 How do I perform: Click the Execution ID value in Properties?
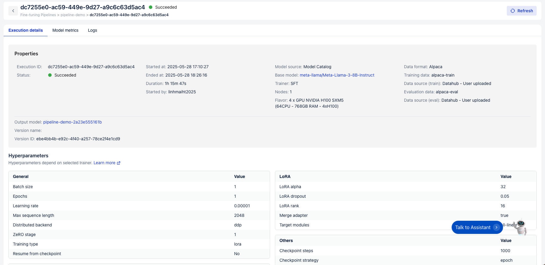pyautogui.click(x=91, y=67)
